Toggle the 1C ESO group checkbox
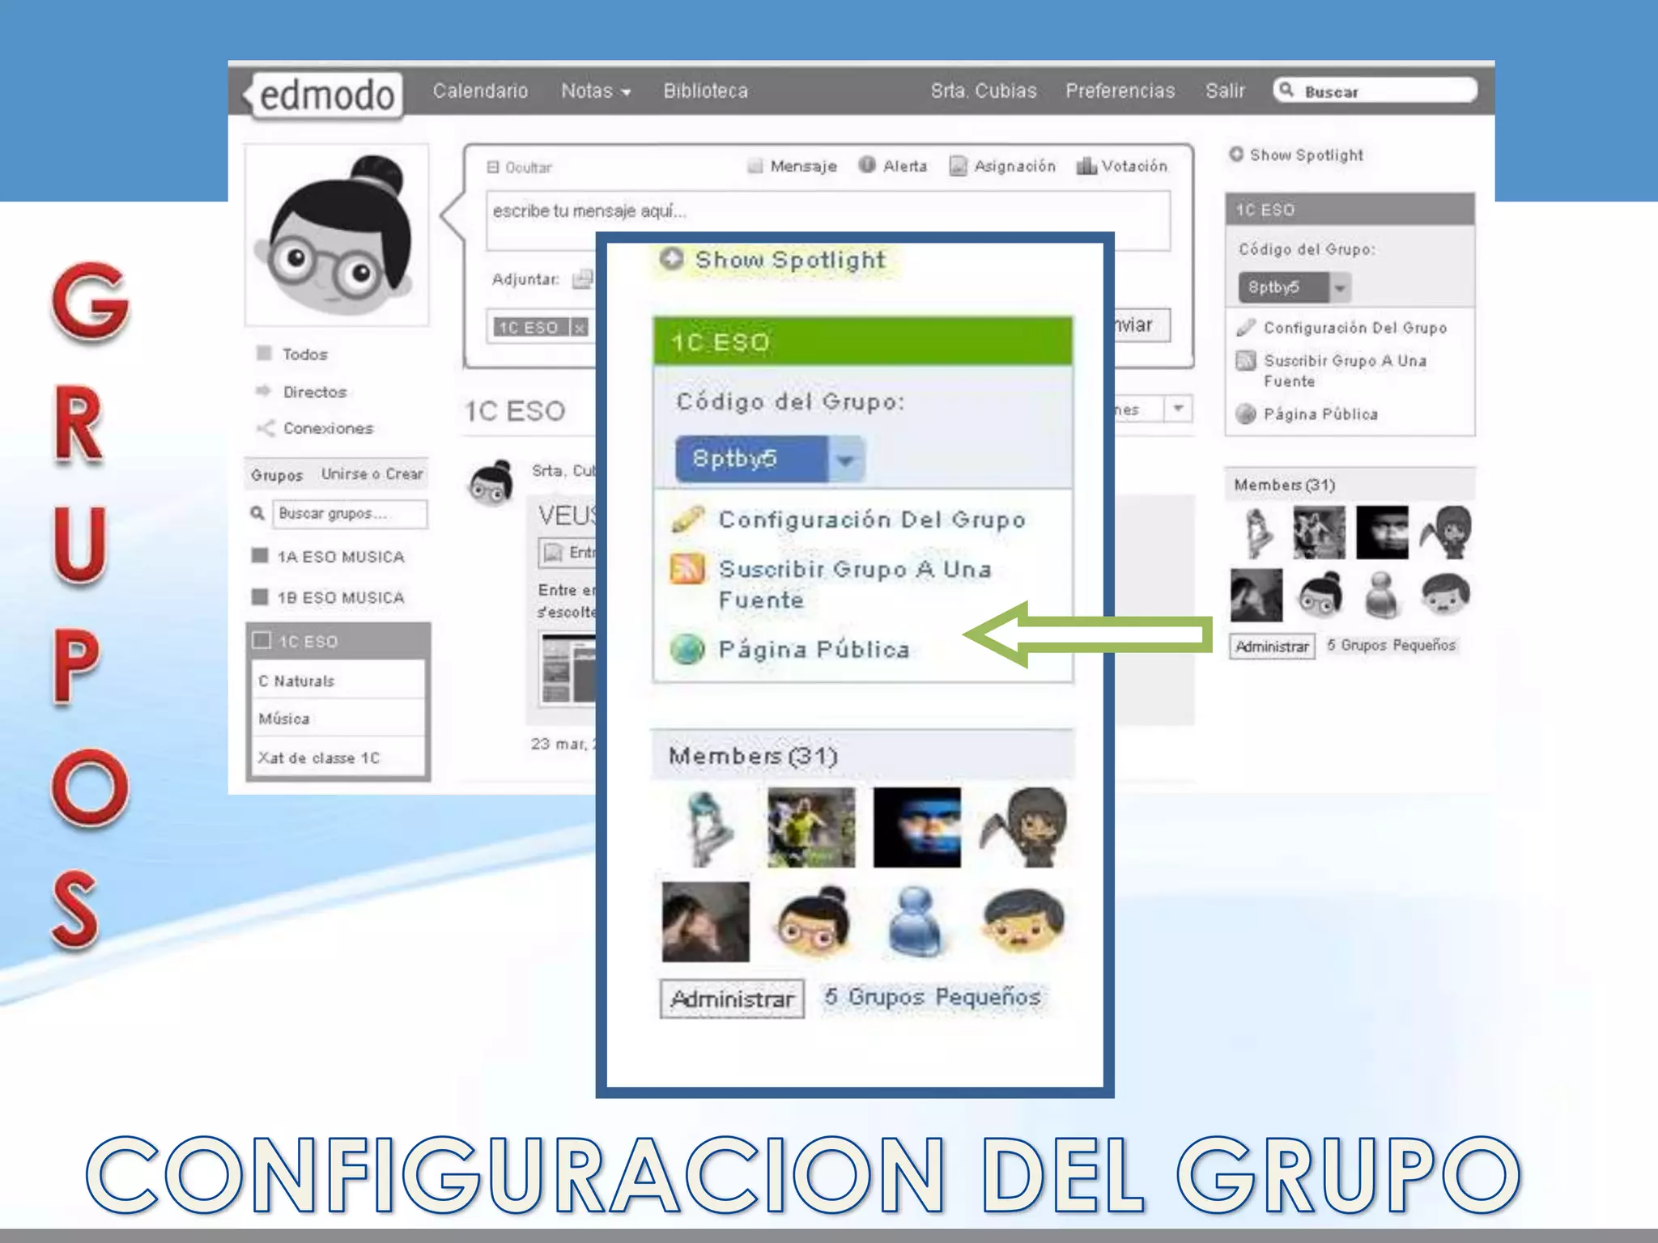 click(x=262, y=641)
